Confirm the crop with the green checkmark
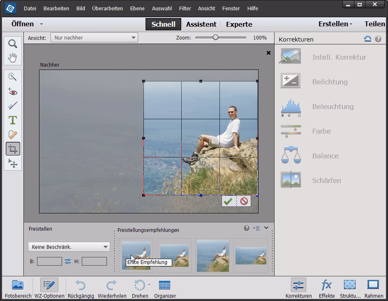Image resolution: width=388 pixels, height=301 pixels. [x=229, y=201]
